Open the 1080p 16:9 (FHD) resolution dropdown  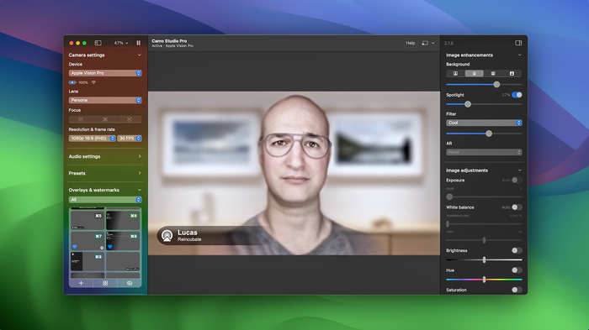coord(92,139)
